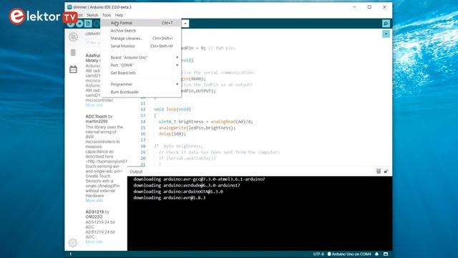Click the "pinMode(ledPin,OUTPUT);" code line
This screenshot has height=258, width=458.
coord(198,91)
